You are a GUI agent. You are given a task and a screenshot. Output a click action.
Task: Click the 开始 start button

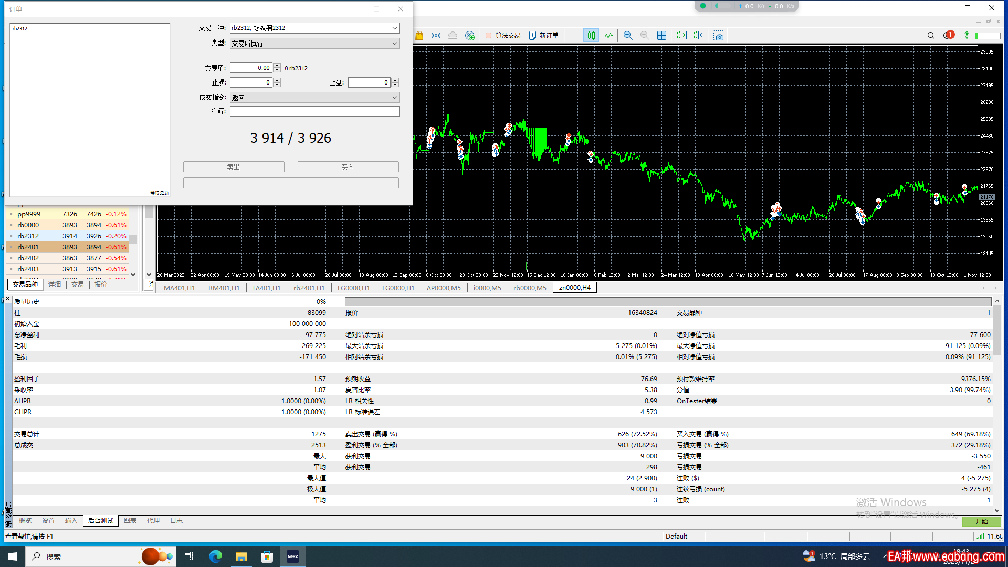click(x=981, y=521)
